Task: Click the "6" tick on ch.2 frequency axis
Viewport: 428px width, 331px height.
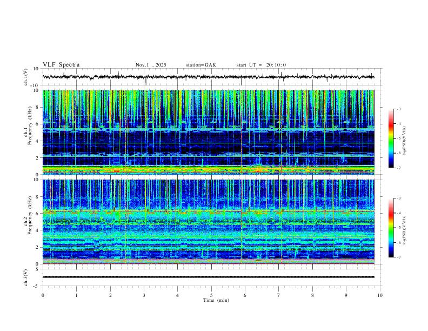Action: coord(37,214)
